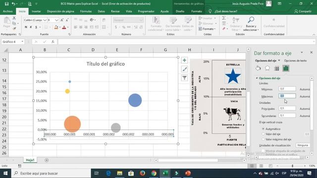317x178 pixels.
Task: Click the Format Painter brush icon
Action: click(x=14, y=29)
